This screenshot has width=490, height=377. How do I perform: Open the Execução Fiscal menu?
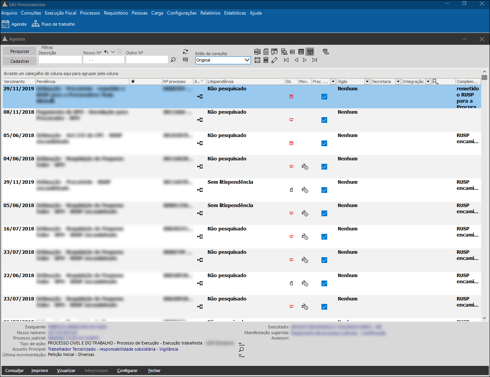(61, 13)
